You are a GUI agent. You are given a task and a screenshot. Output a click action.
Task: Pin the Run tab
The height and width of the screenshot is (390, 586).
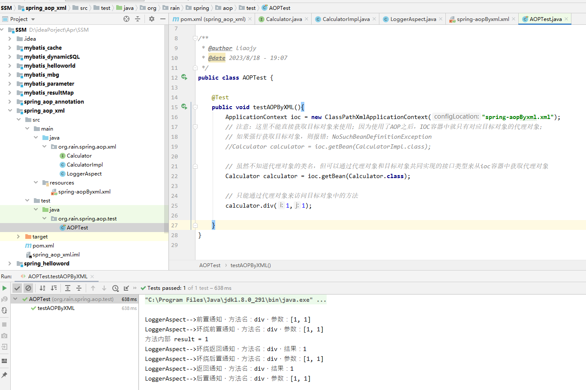(4, 375)
